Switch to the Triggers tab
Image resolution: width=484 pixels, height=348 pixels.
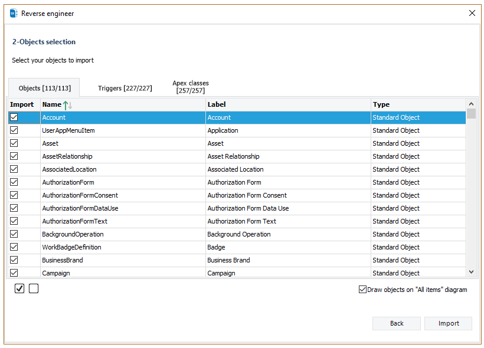click(125, 88)
